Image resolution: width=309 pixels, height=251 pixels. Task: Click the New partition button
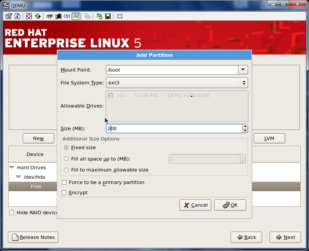point(38,138)
